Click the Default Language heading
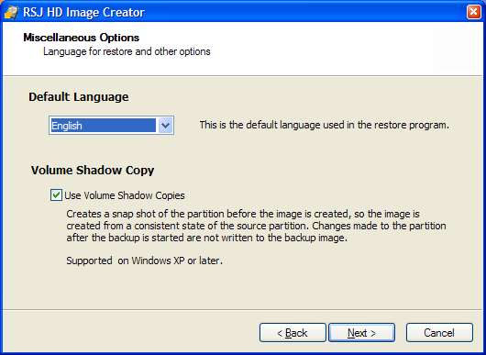 (79, 97)
